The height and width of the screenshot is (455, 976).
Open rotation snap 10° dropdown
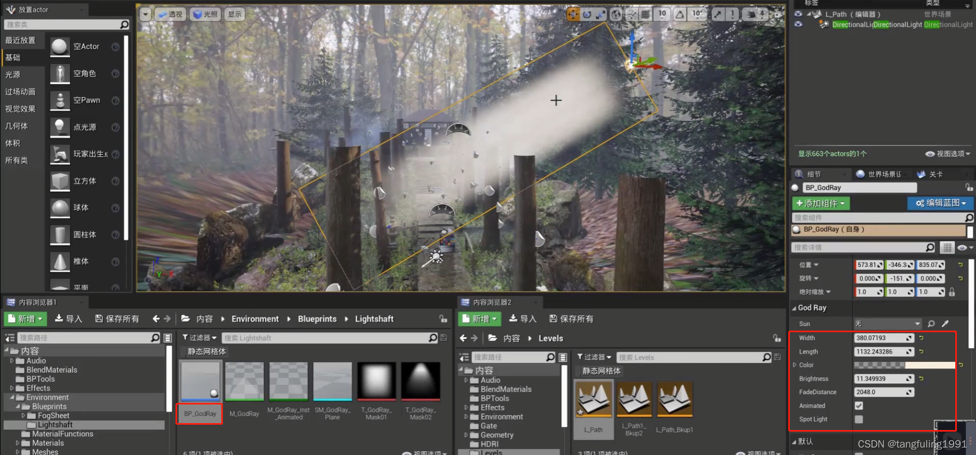pyautogui.click(x=697, y=14)
